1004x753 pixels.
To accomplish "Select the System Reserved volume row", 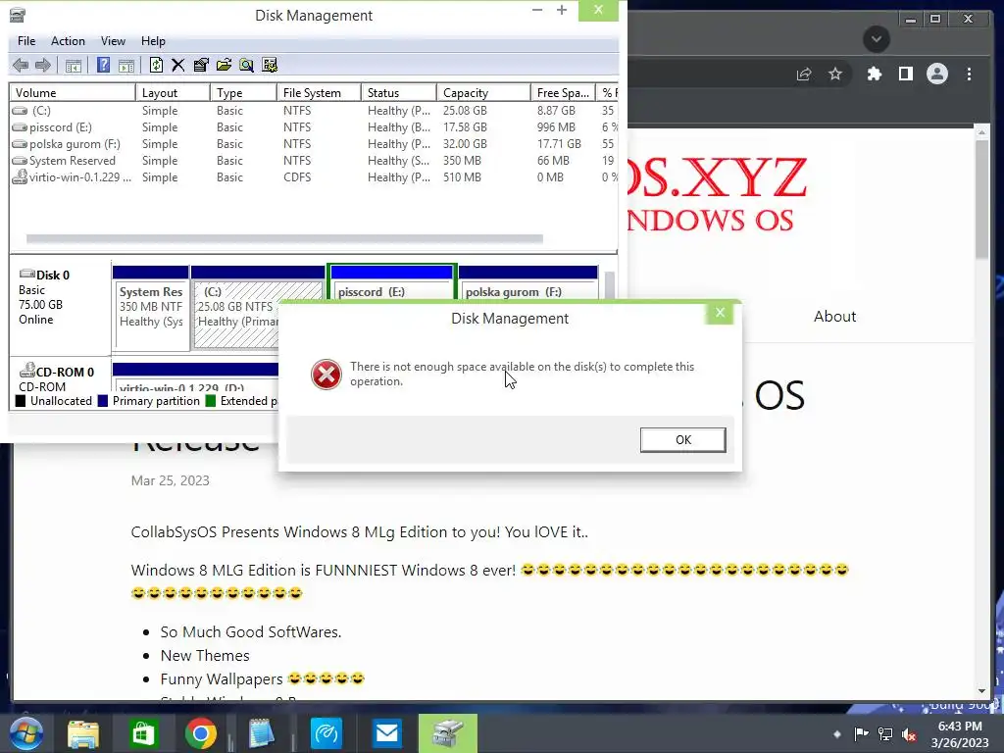I will click(x=314, y=161).
